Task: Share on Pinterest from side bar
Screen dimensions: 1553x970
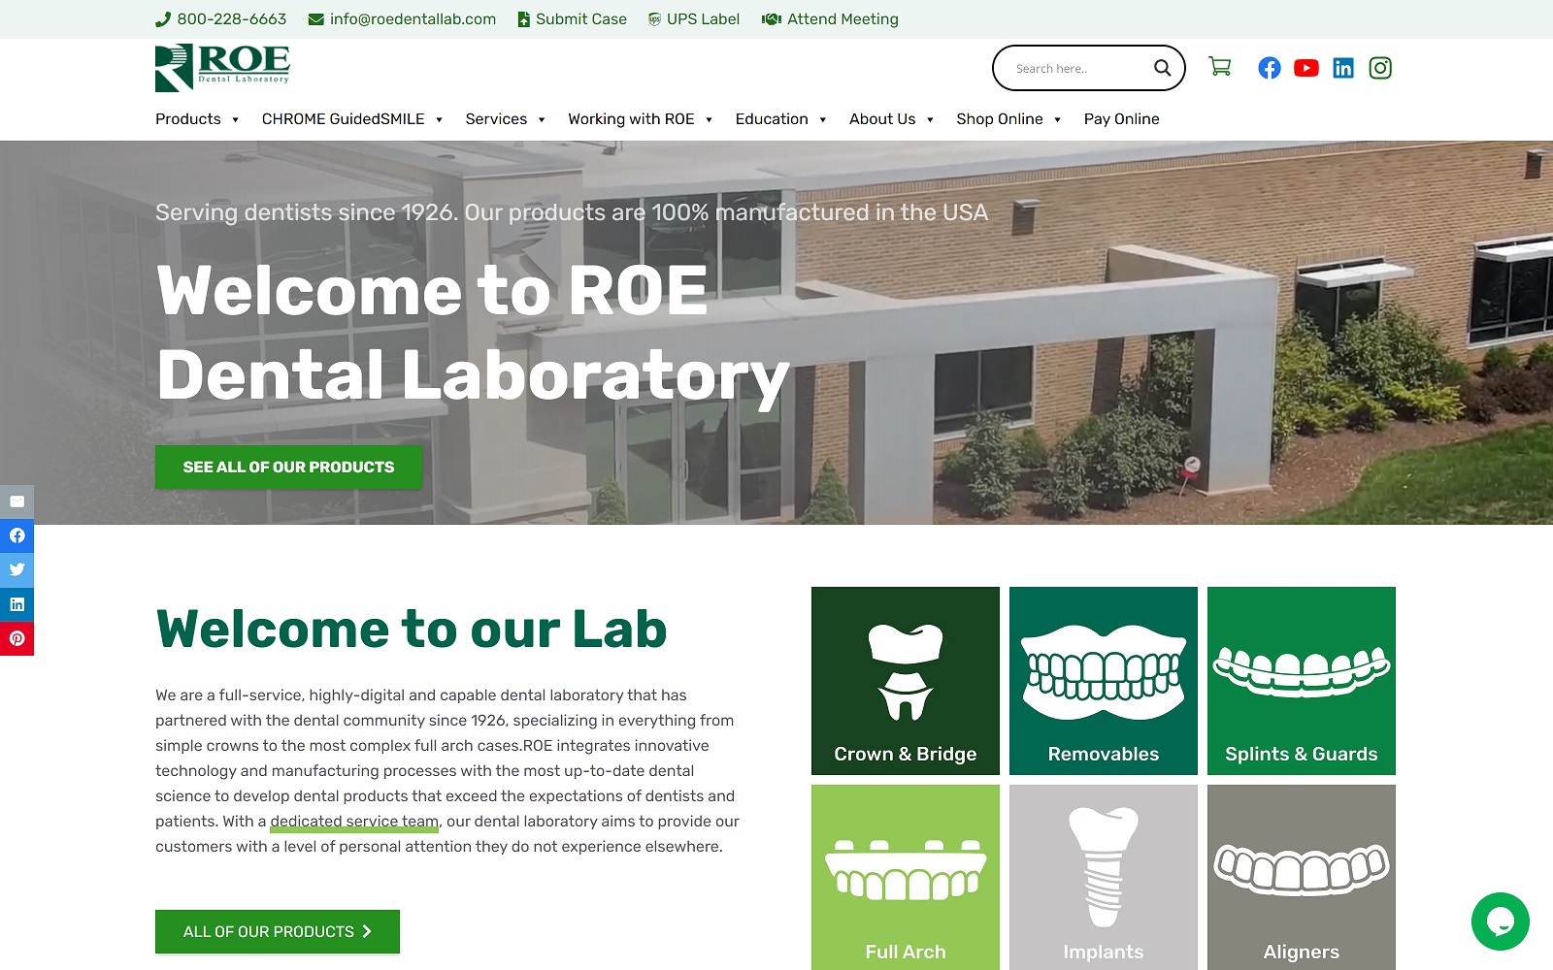Action: point(17,638)
